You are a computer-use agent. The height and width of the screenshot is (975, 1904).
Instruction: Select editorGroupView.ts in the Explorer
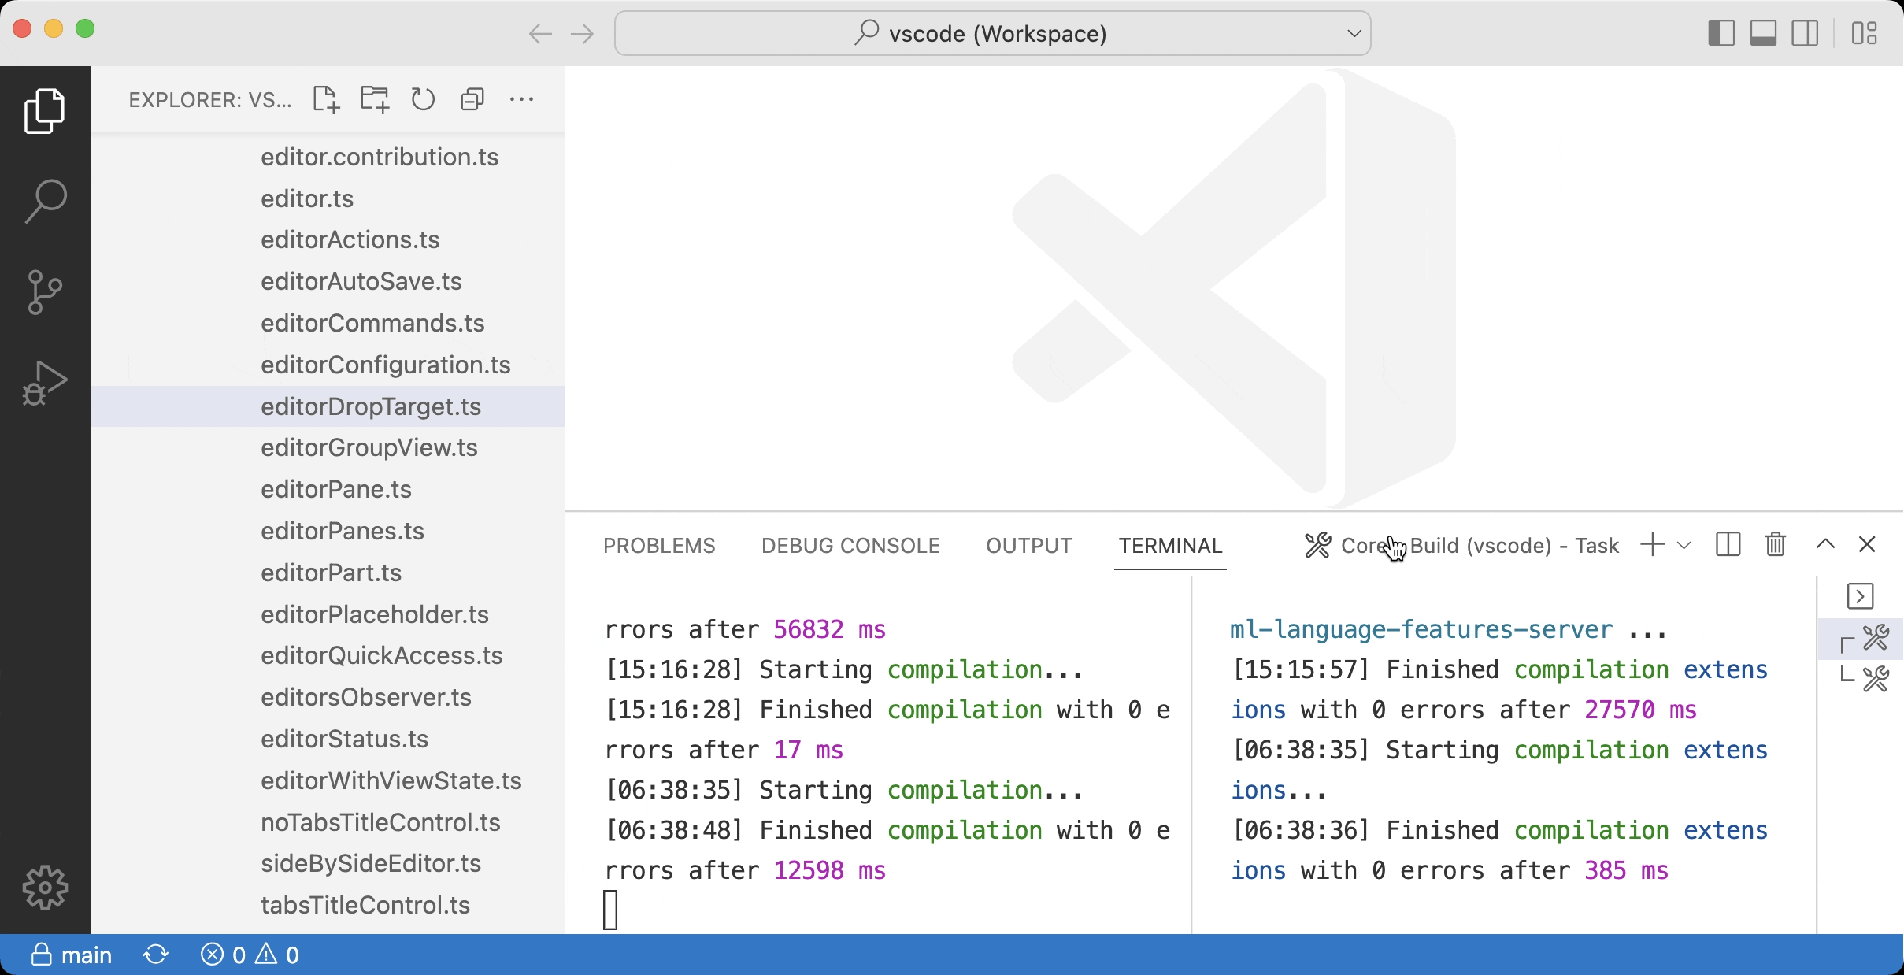coord(369,447)
